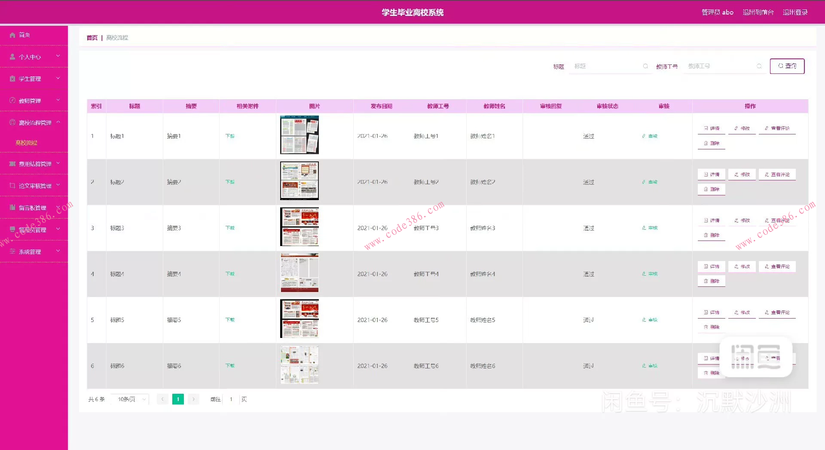Open the image thumbnail in 标题3 row
This screenshot has height=450, width=825.
(299, 227)
